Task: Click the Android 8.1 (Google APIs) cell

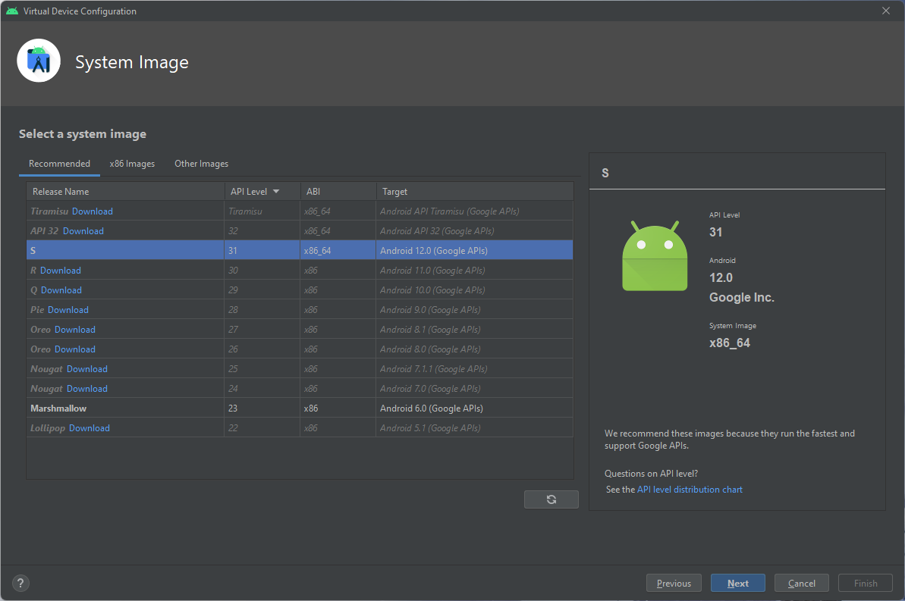Action: click(x=474, y=330)
